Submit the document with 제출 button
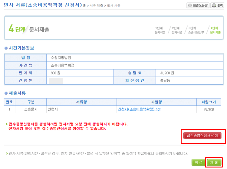 coord(214,162)
